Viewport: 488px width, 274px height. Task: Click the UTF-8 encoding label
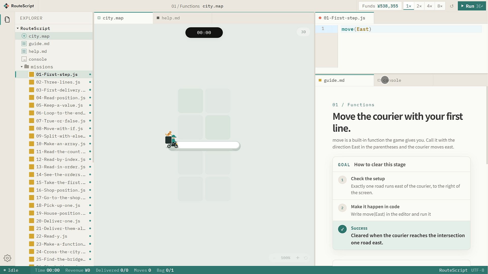[x=478, y=270]
